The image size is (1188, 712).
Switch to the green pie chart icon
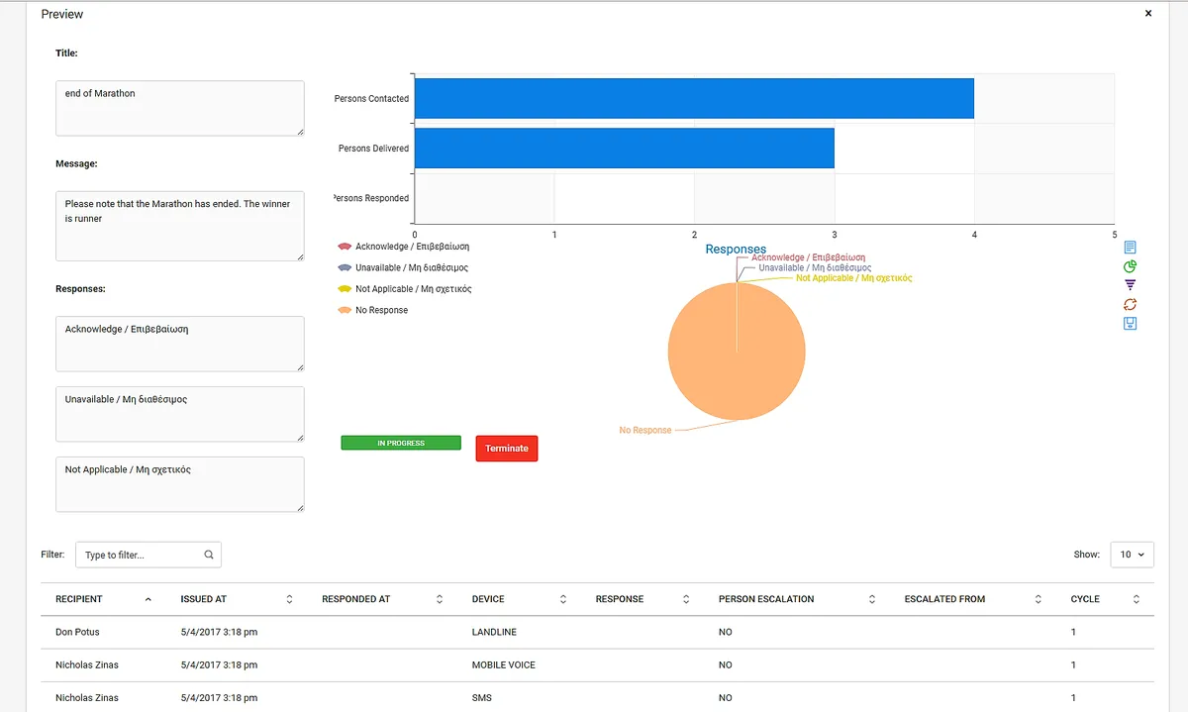point(1131,266)
